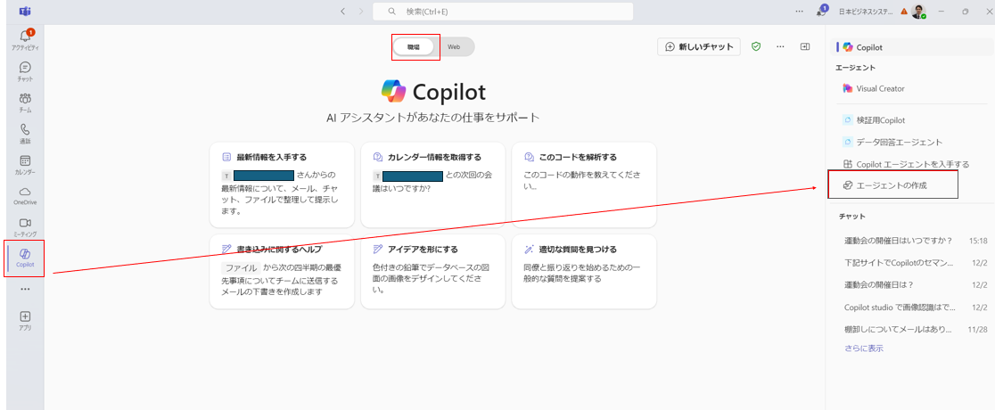Select the 書き込みに関するヘルプ prompt card

tap(282, 272)
